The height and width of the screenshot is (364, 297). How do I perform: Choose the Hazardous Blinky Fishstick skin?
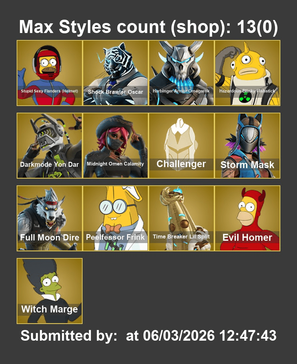coord(247,73)
